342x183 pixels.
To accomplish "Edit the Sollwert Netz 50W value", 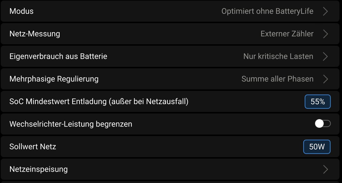I will pyautogui.click(x=317, y=147).
